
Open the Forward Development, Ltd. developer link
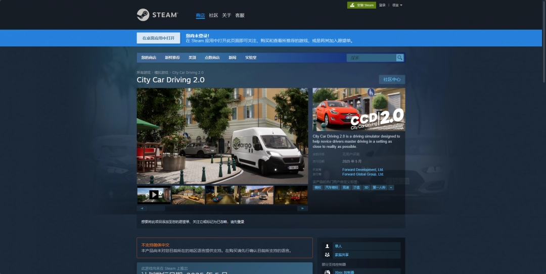tap(362, 170)
